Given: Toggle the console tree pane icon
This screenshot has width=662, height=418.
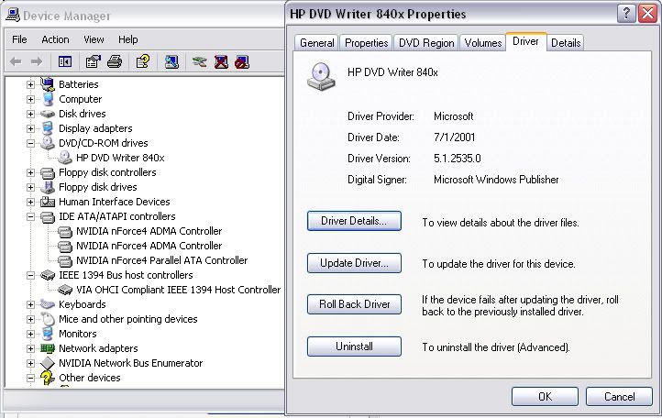Looking at the screenshot, I should pos(64,62).
